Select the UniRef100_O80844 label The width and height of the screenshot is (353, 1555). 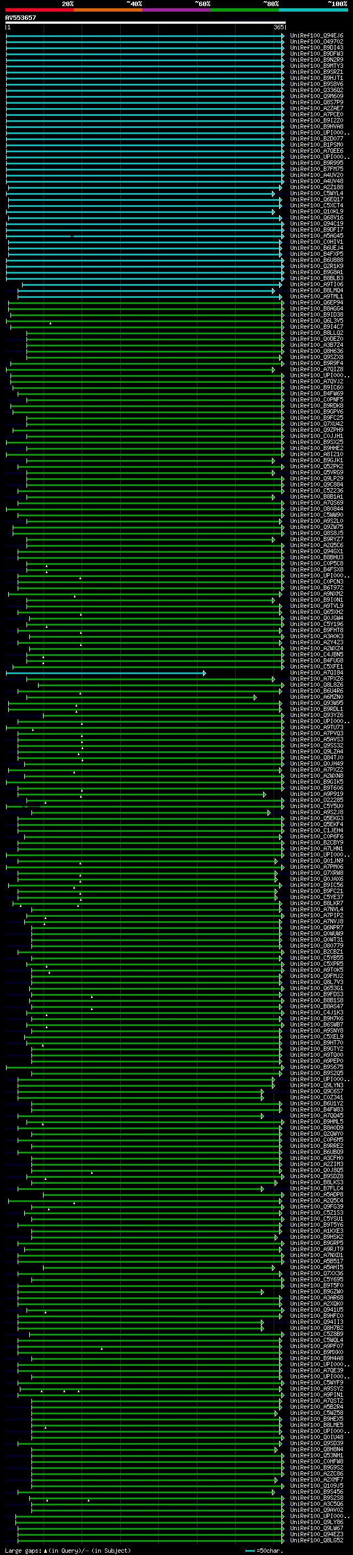point(317,509)
